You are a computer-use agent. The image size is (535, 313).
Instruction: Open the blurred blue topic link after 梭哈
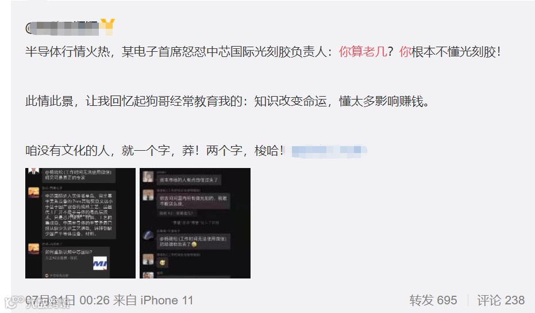click(329, 151)
